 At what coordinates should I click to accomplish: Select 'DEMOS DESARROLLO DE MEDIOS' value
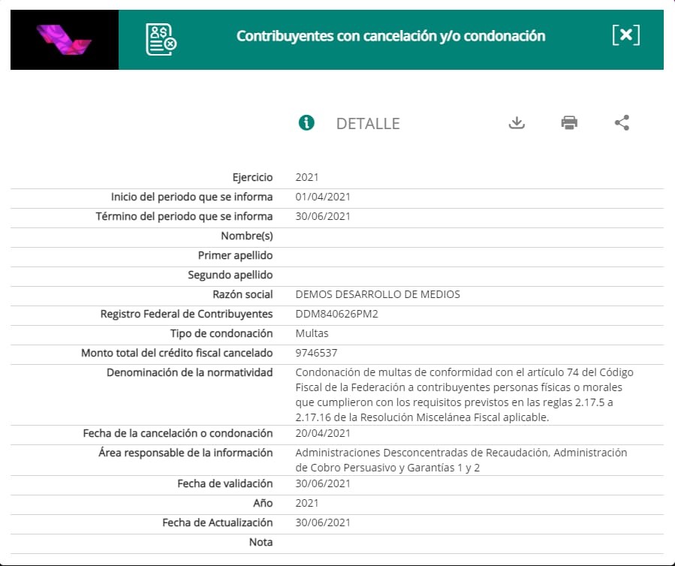click(378, 294)
